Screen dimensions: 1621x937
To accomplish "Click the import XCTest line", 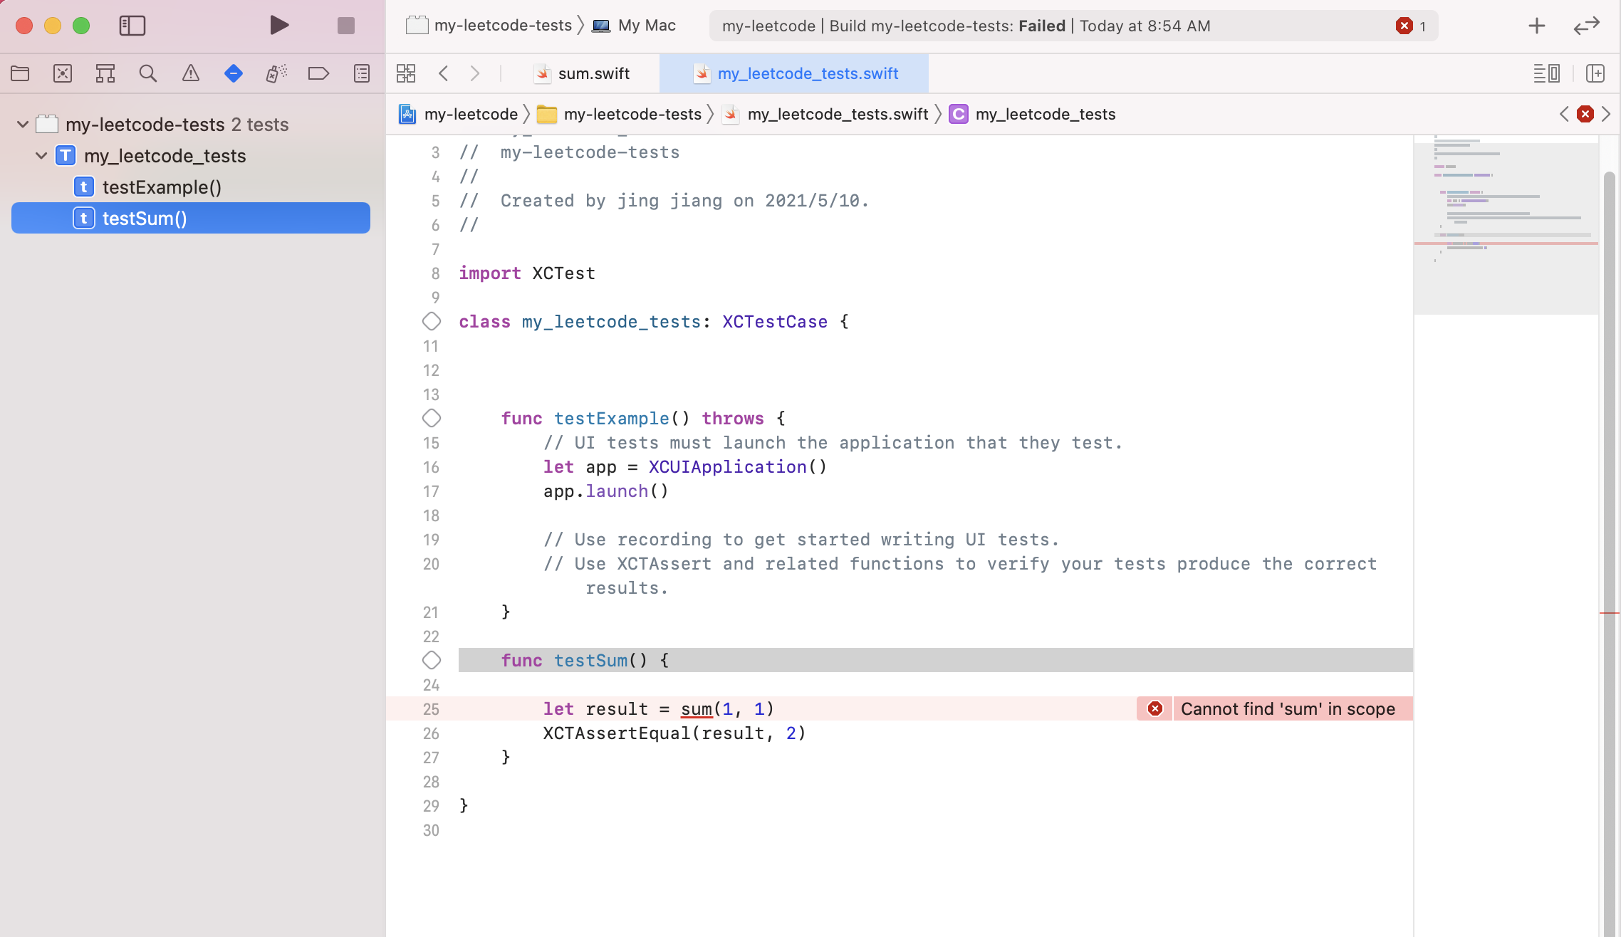I will (x=527, y=273).
